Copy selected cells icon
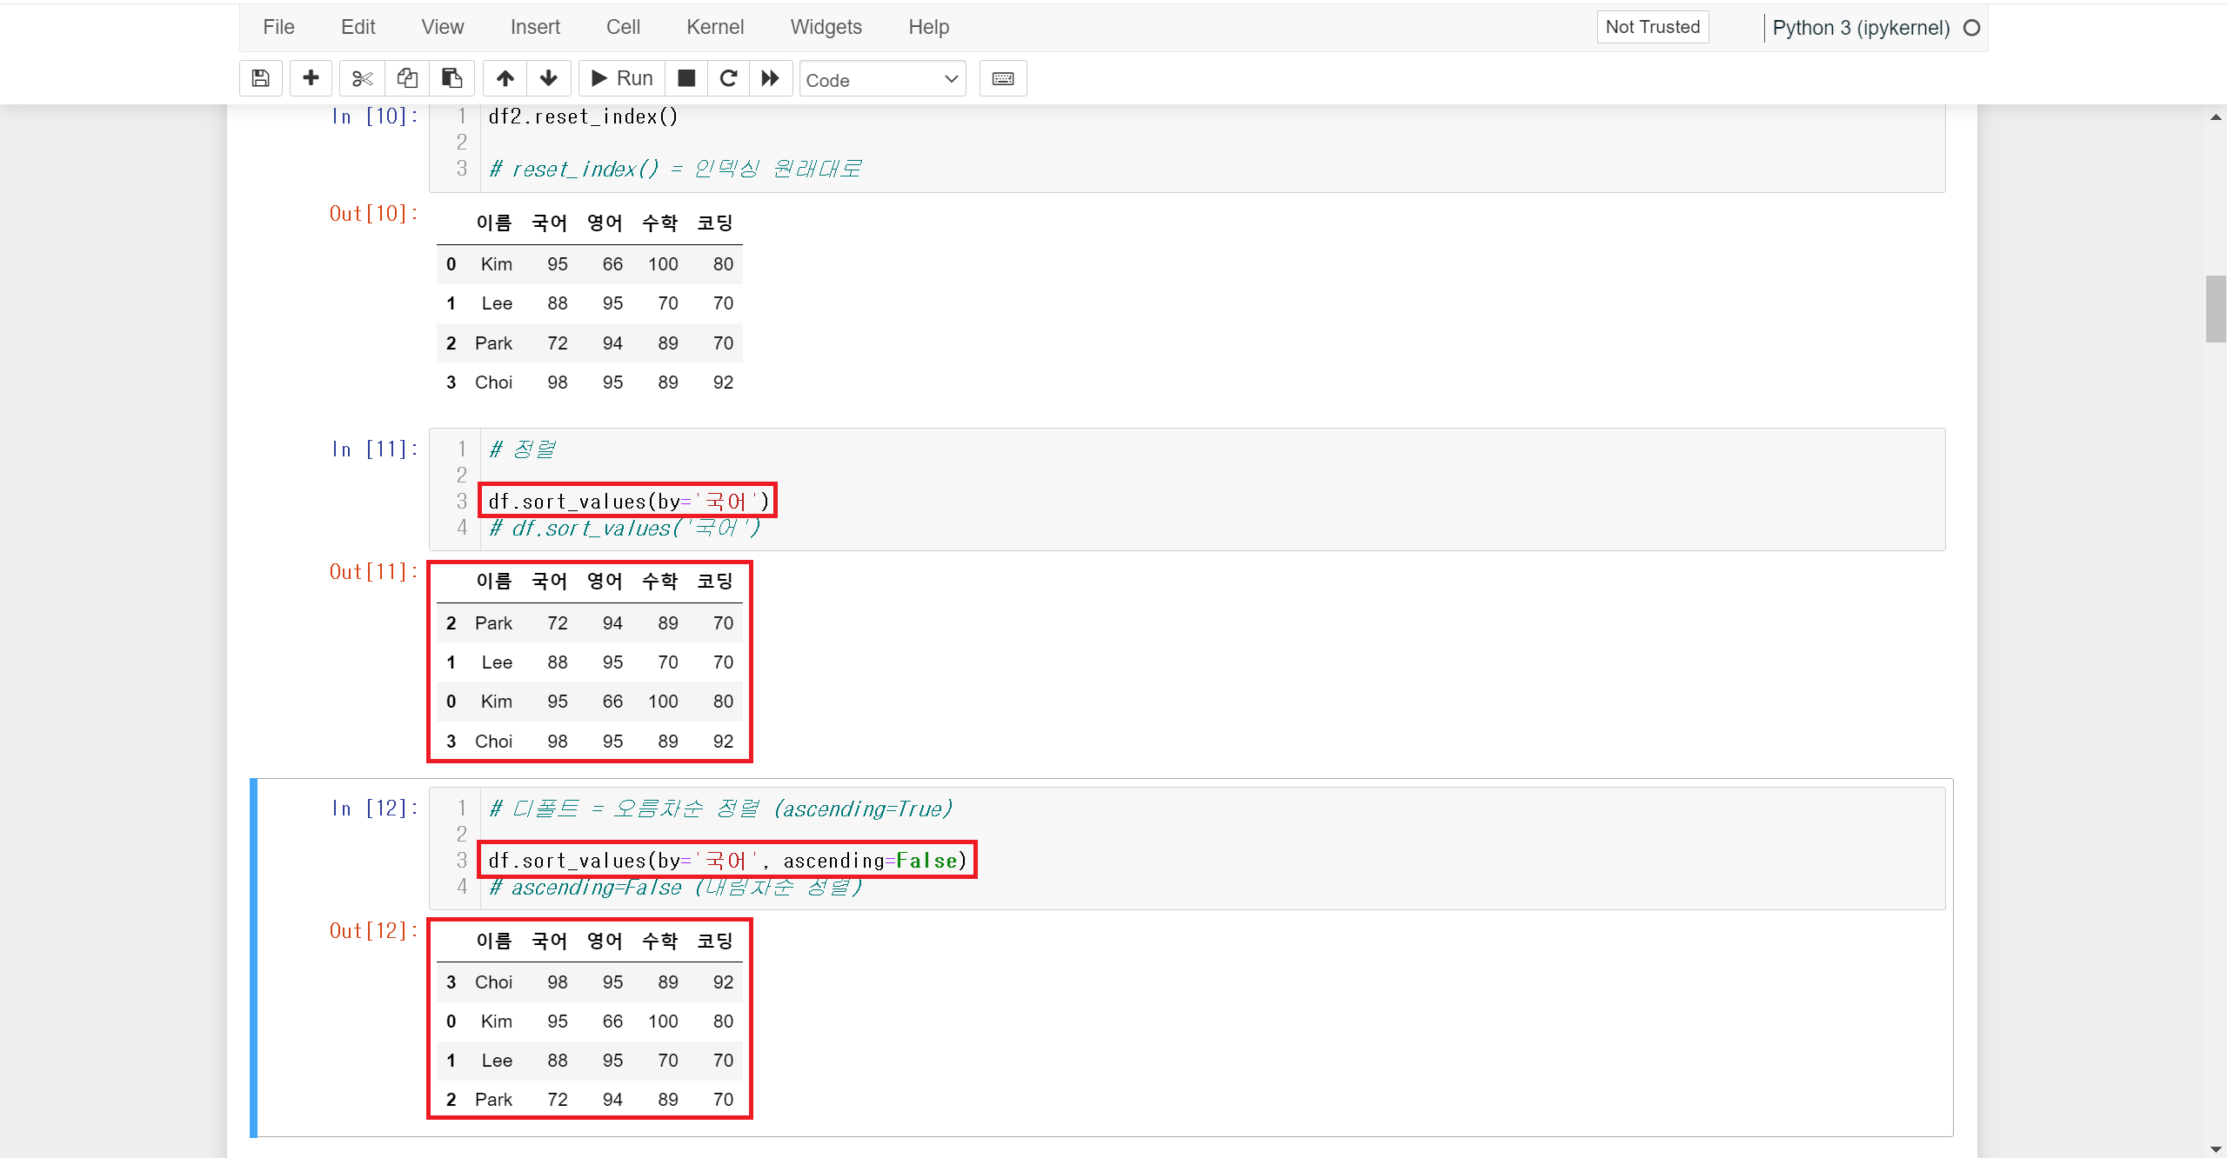 407,78
